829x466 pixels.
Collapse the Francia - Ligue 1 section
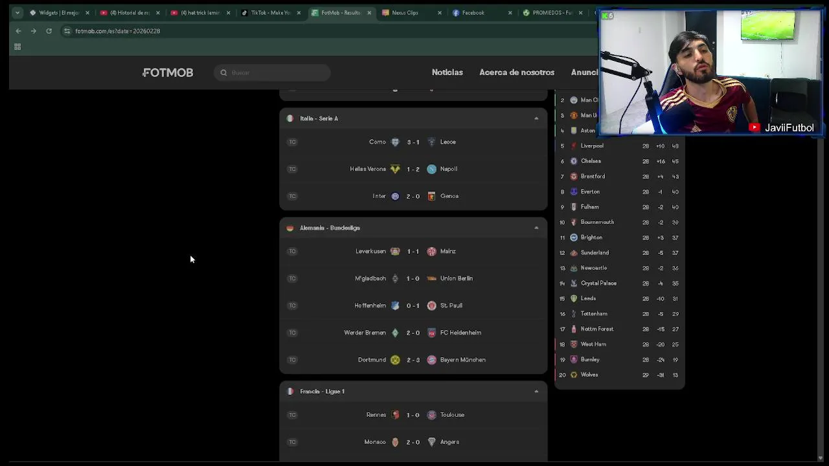coord(536,392)
